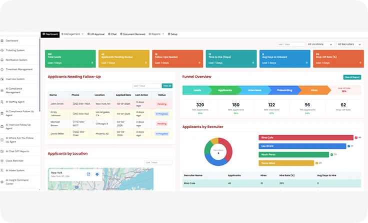
Task: Open Applicants by Location Last 7 Days filter
Action: 158,162
